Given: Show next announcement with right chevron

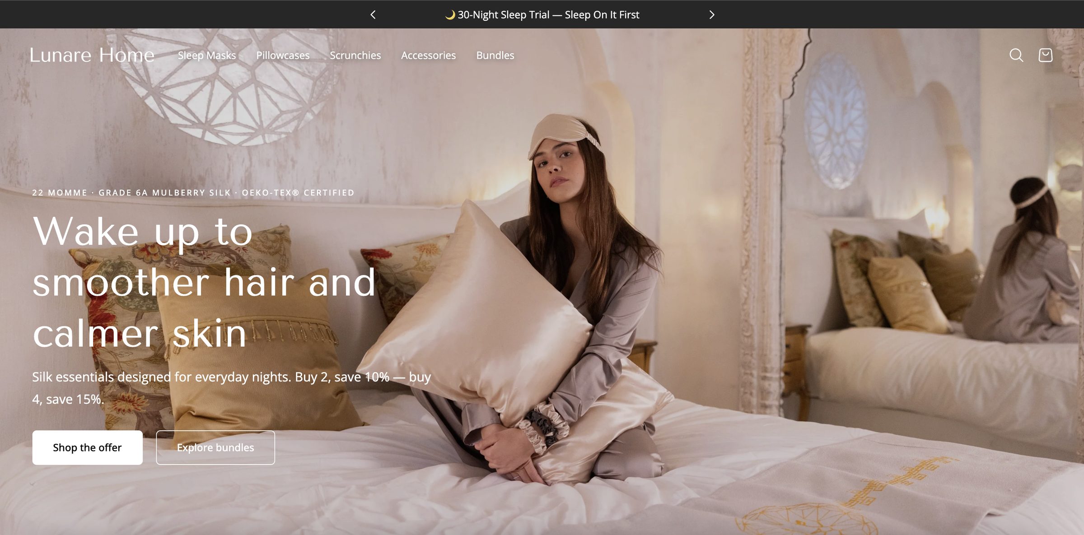Looking at the screenshot, I should 712,14.
